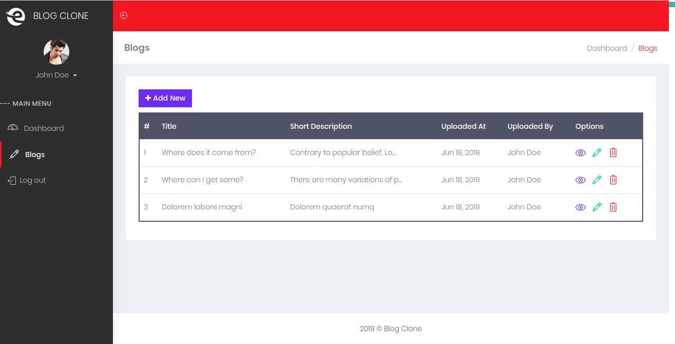Click the 'Jun 18, 2019' date in row 1

(x=460, y=152)
